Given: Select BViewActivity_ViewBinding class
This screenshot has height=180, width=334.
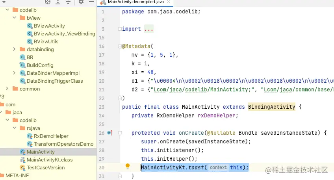Looking at the screenshot, I should pyautogui.click(x=64, y=33).
